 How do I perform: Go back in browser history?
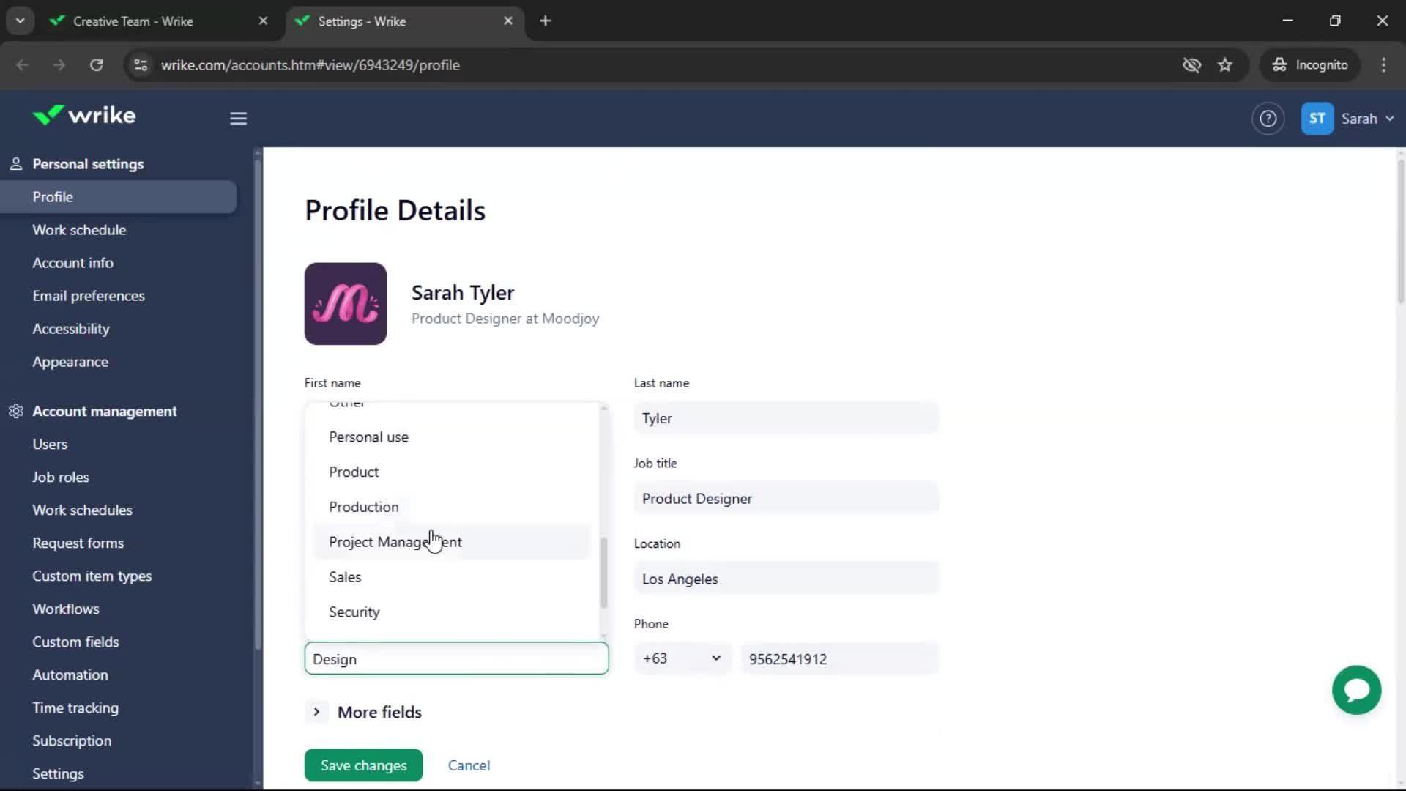(x=23, y=65)
